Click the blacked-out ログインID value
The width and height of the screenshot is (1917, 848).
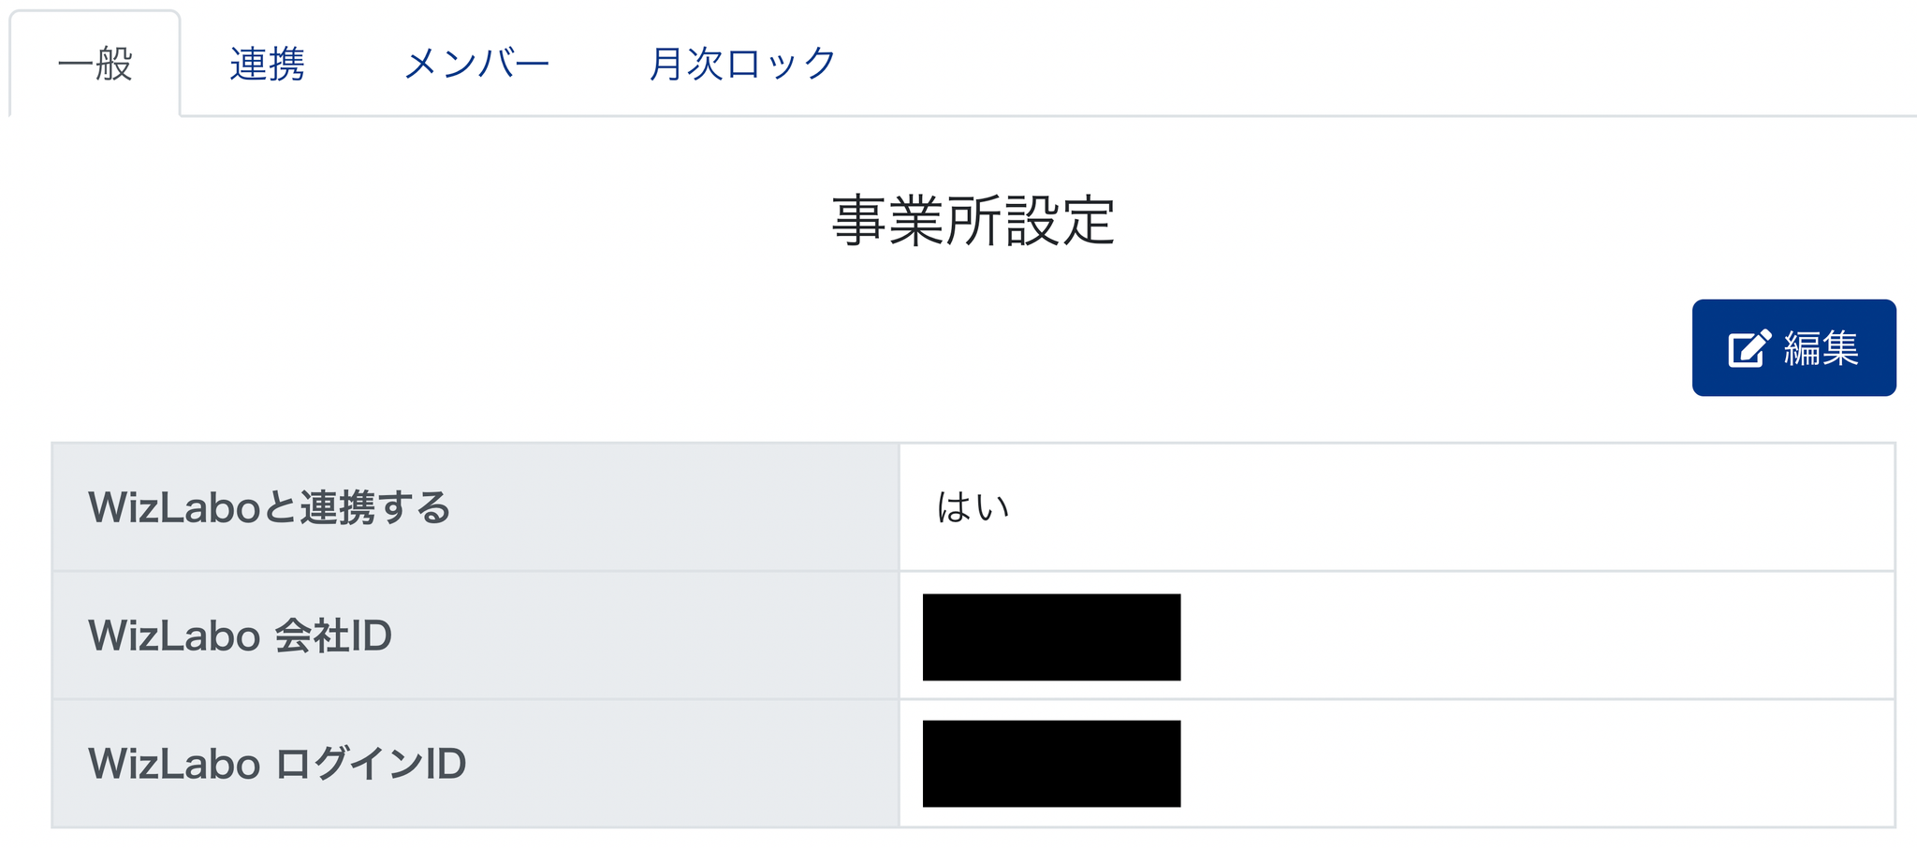pyautogui.click(x=1051, y=764)
